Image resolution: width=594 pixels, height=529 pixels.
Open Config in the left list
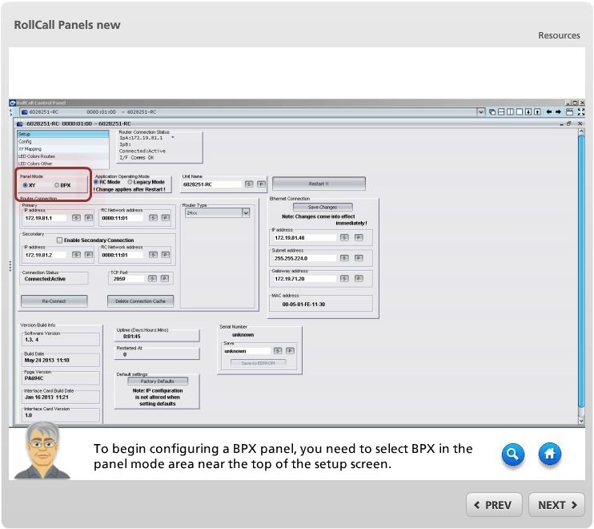coord(25,141)
